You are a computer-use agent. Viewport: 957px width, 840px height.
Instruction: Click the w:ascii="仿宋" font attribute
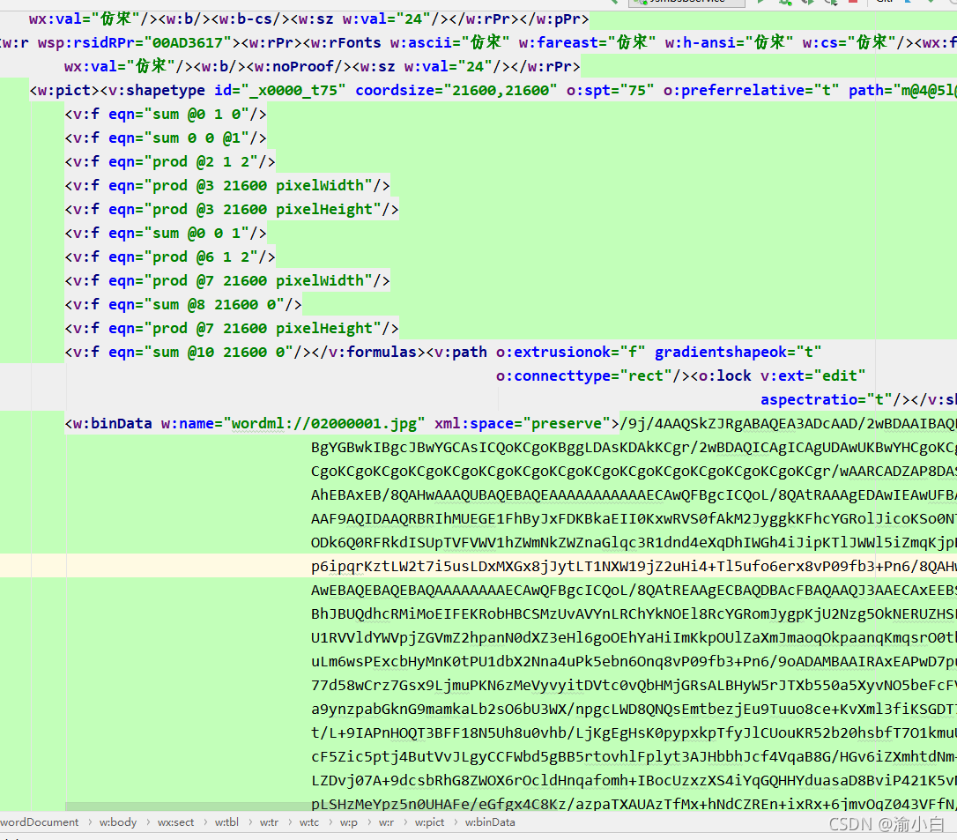coord(449,42)
